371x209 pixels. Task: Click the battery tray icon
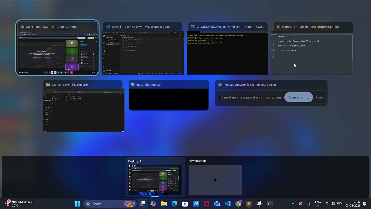339,204
